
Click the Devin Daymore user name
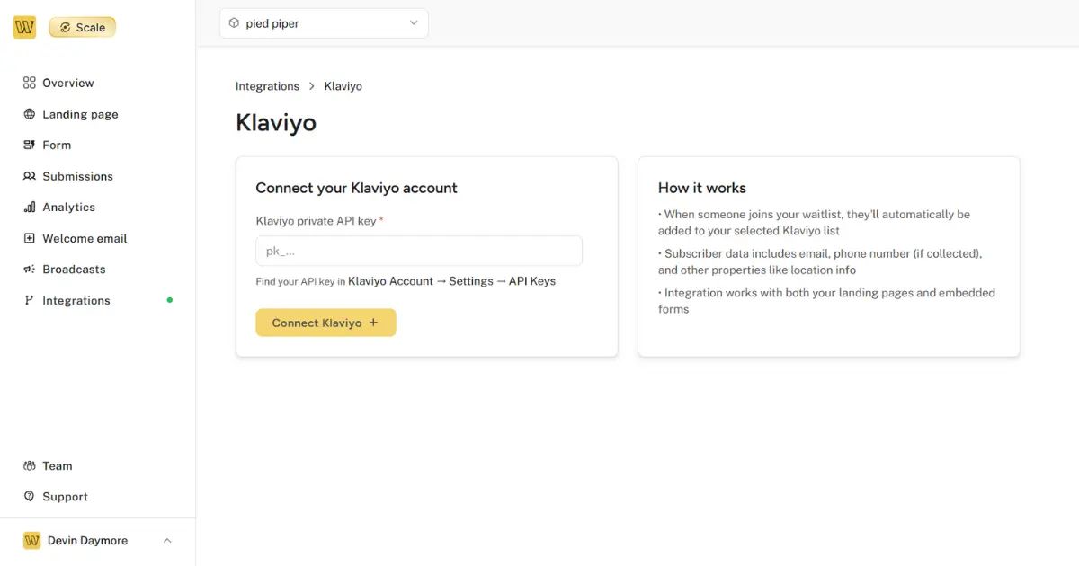pyautogui.click(x=87, y=540)
